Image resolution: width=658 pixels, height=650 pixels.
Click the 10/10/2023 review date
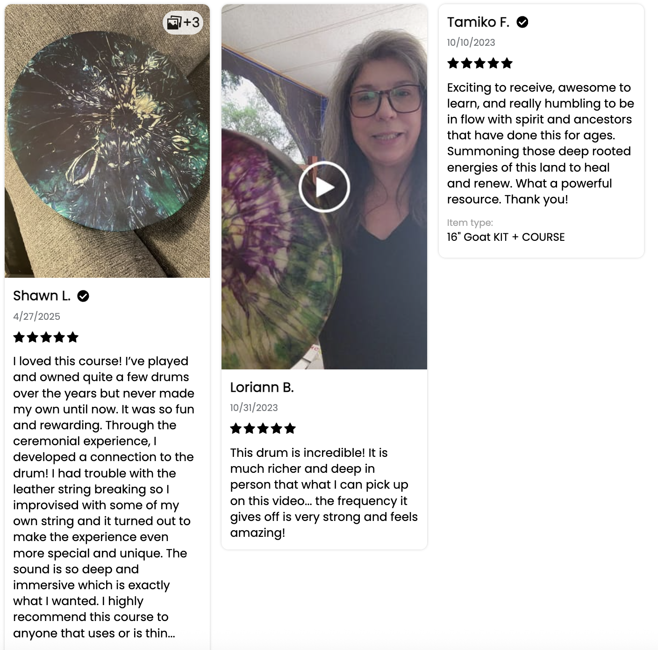pyautogui.click(x=471, y=43)
